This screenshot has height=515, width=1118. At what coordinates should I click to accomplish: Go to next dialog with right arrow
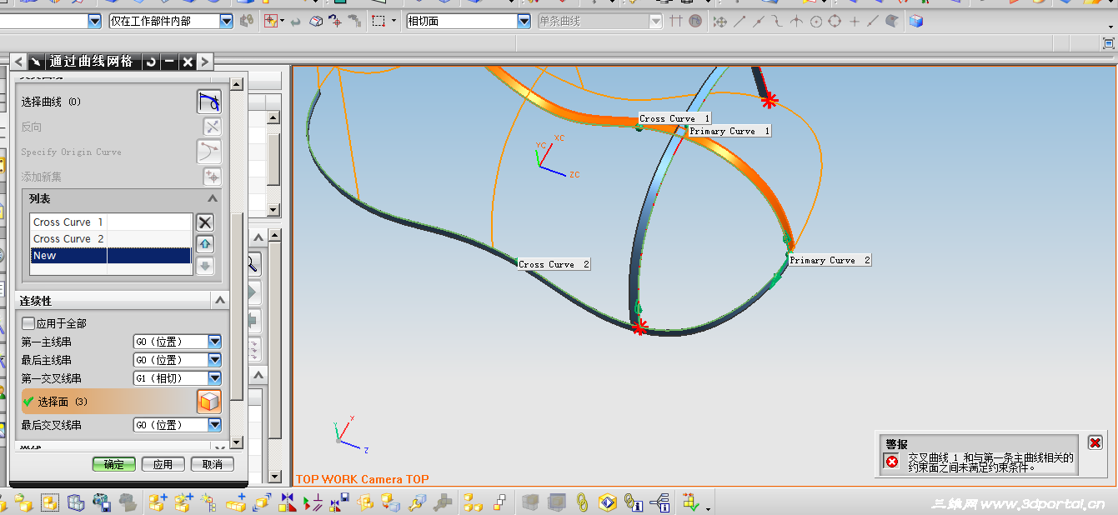pyautogui.click(x=205, y=62)
